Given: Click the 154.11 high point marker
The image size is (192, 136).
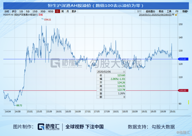Looking at the screenshot, I should (46, 19).
